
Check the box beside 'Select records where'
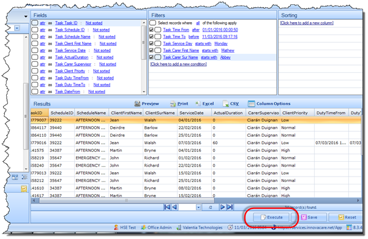point(153,23)
